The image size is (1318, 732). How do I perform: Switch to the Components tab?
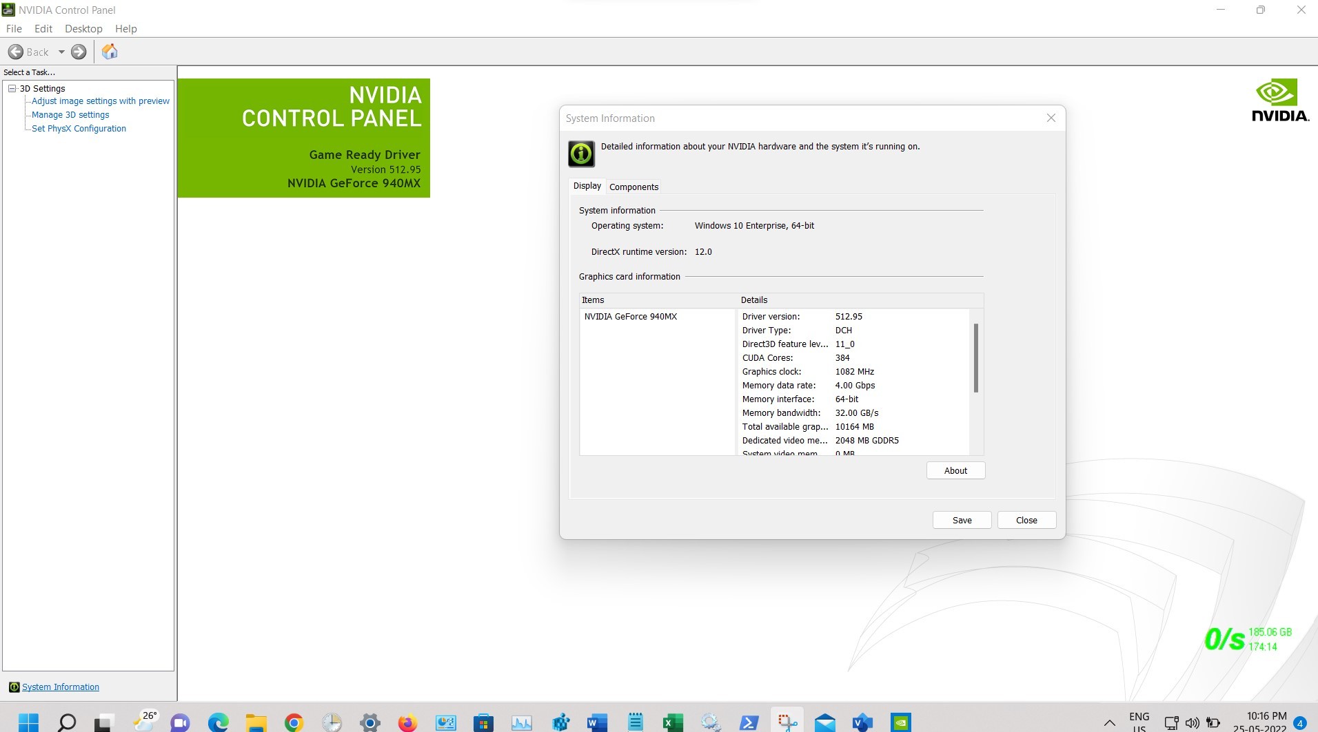pyautogui.click(x=633, y=187)
